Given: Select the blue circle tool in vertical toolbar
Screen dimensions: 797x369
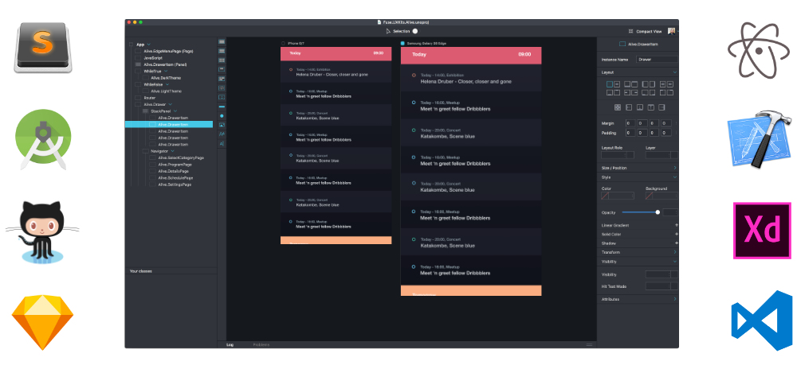Looking at the screenshot, I should (222, 116).
